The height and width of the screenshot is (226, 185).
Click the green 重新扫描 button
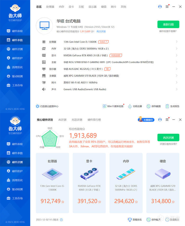tap(168, 24)
